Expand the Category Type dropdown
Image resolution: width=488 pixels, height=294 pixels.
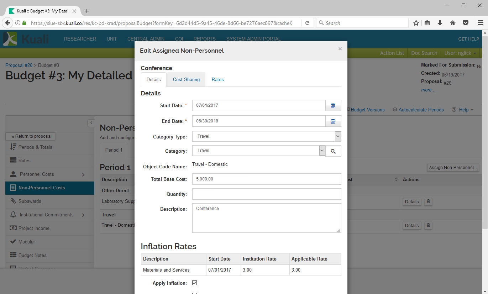338,136
